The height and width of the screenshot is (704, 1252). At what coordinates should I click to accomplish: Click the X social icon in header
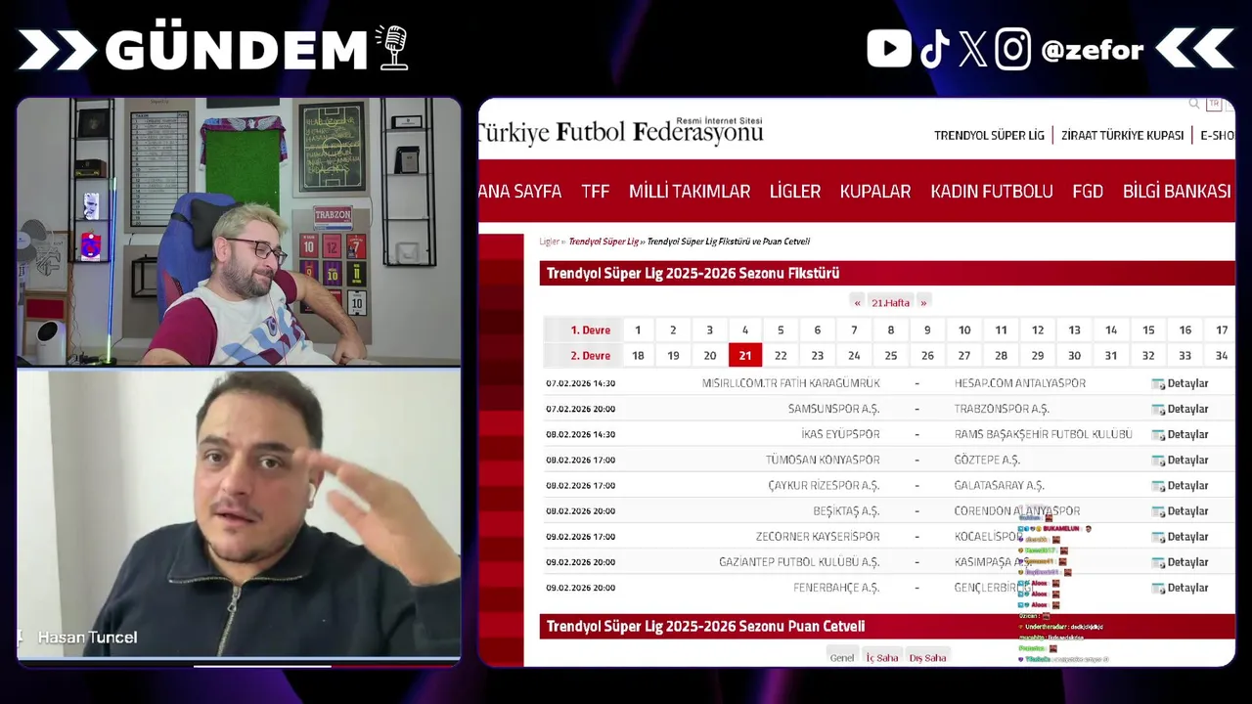click(973, 49)
